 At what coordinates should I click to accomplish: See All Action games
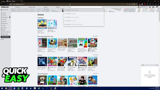click(95, 55)
